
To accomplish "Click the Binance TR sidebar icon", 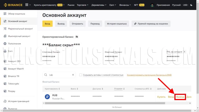I will (x=5, y=76).
